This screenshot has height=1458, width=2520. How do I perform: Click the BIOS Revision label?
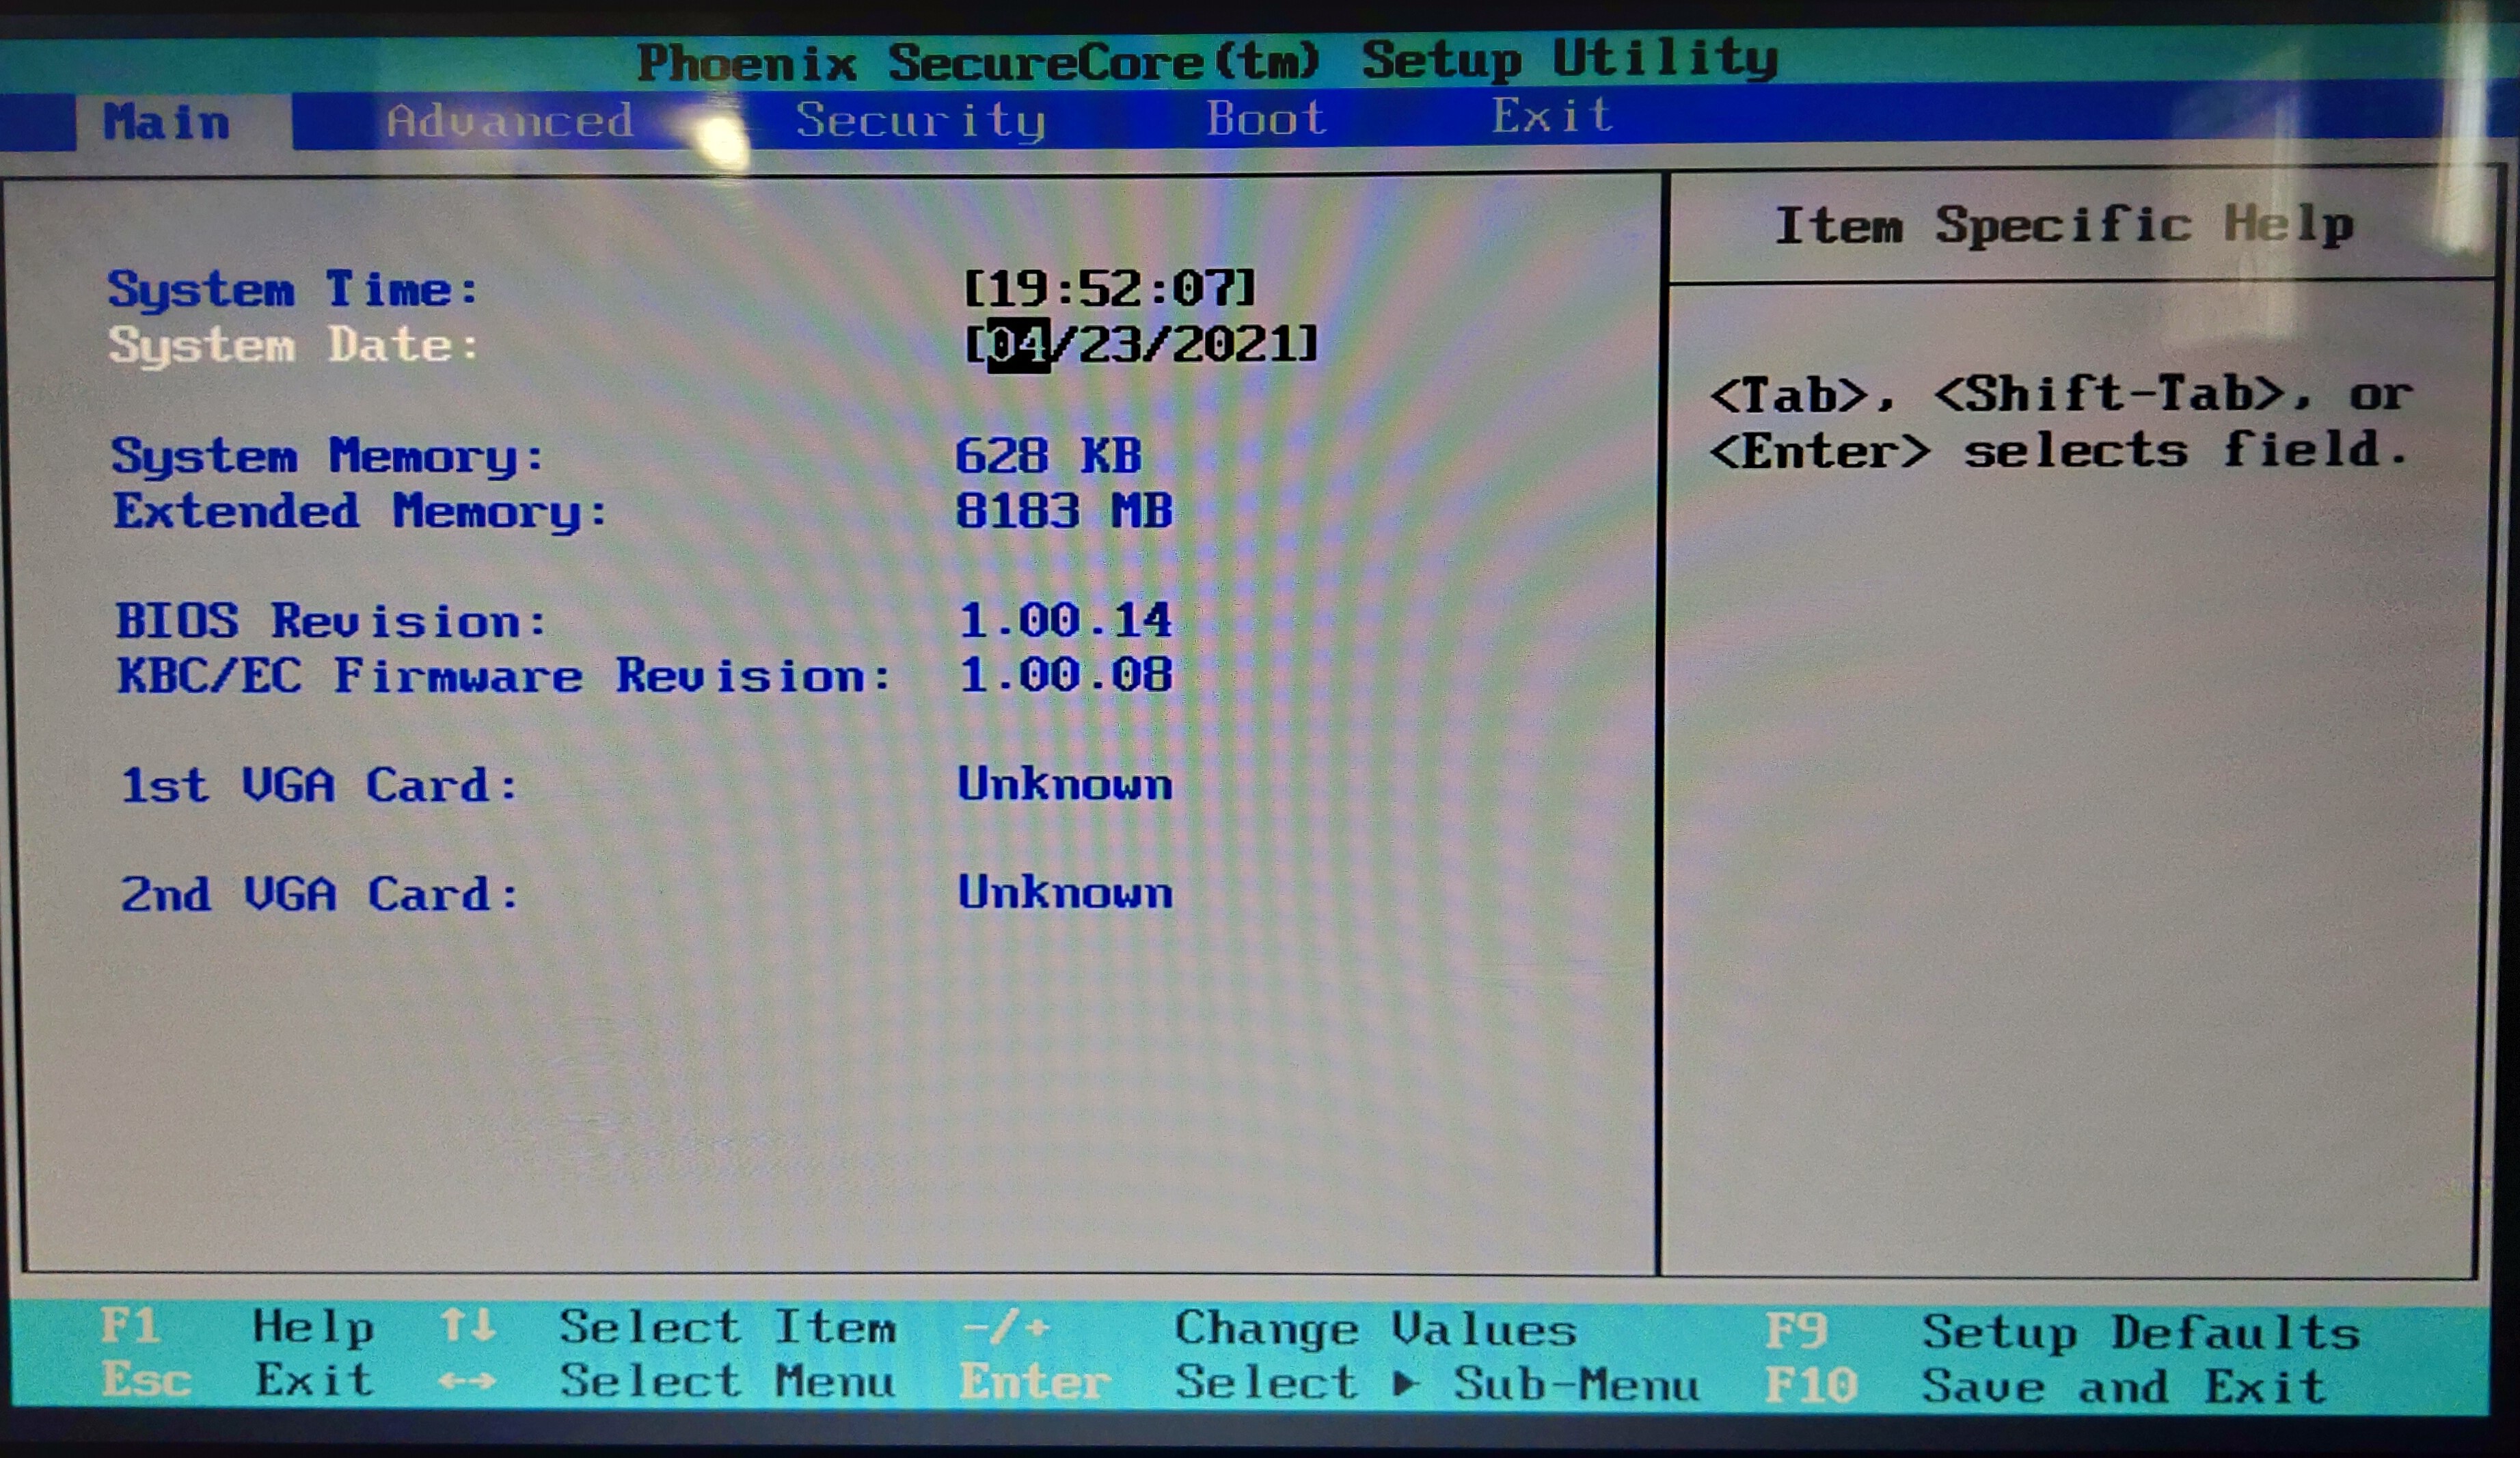click(331, 621)
